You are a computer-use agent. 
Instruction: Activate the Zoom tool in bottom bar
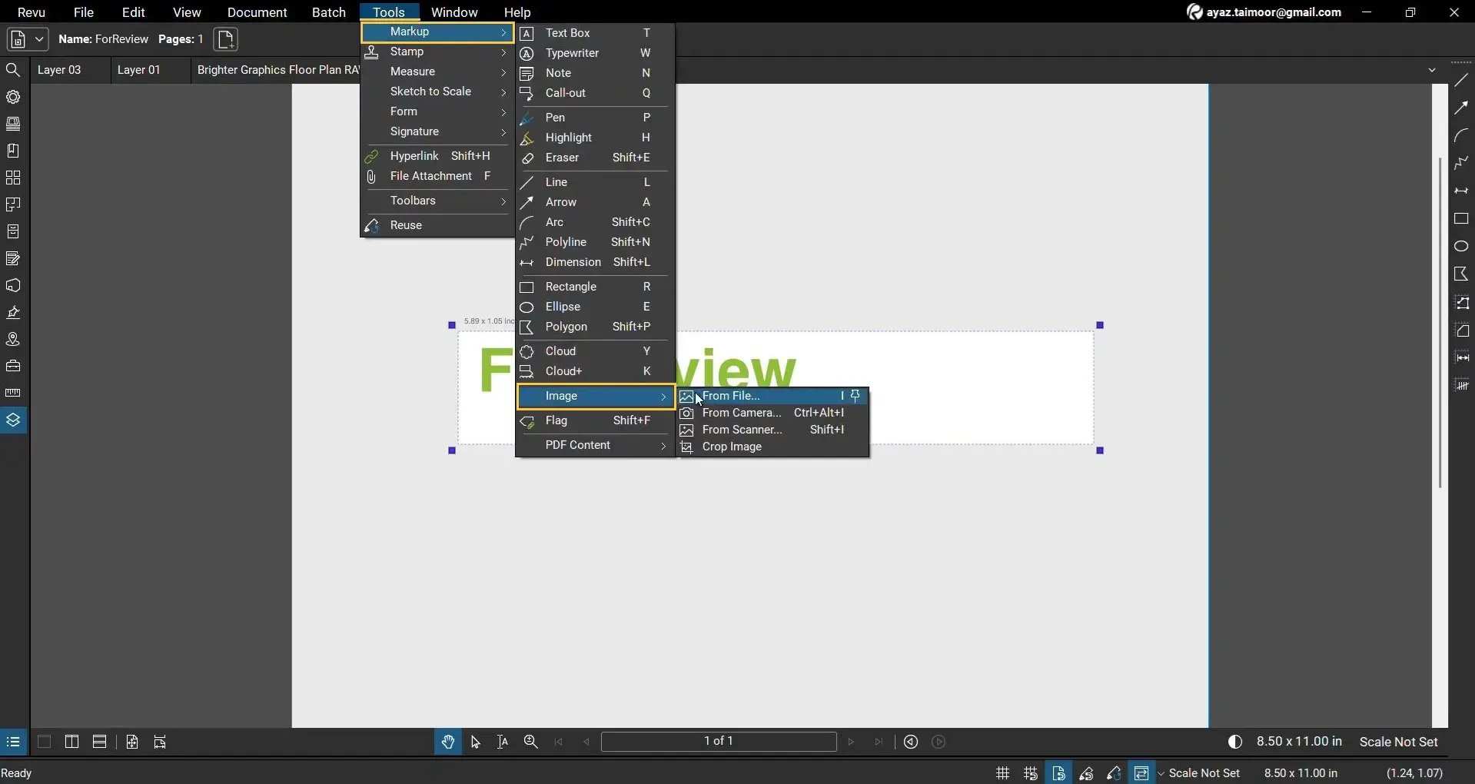(x=530, y=742)
